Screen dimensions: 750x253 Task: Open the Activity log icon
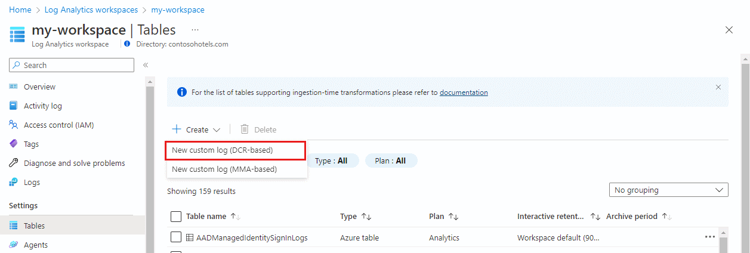point(14,106)
